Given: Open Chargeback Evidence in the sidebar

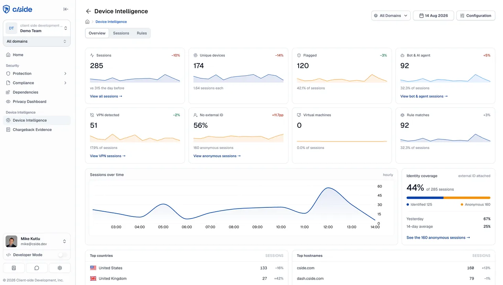Looking at the screenshot, I should pyautogui.click(x=37, y=130).
